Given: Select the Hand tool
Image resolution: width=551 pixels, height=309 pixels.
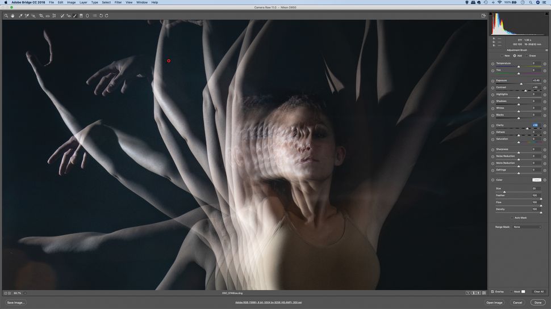Looking at the screenshot, I should pos(12,16).
